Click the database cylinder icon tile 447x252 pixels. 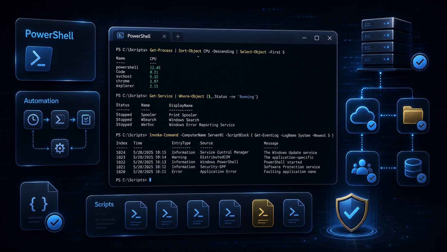point(413,168)
